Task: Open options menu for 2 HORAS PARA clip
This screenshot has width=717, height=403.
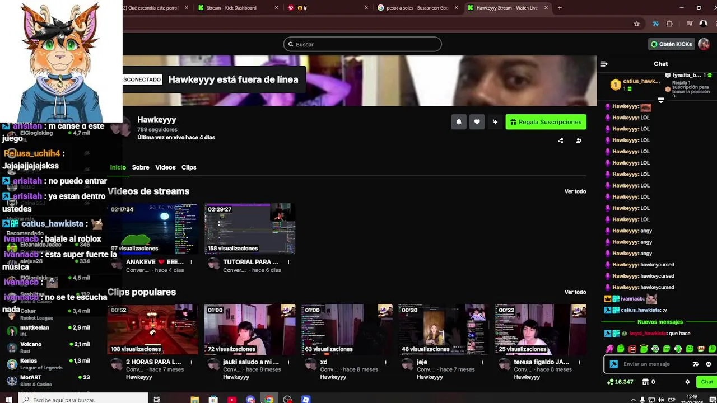Action: click(192, 363)
